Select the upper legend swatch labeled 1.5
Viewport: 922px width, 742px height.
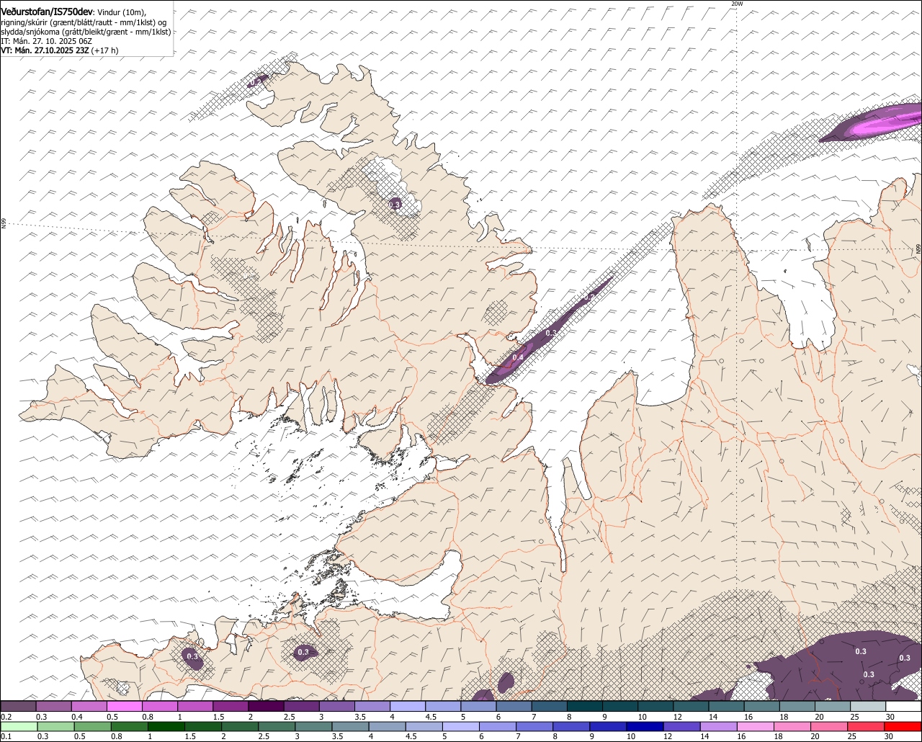230,706
